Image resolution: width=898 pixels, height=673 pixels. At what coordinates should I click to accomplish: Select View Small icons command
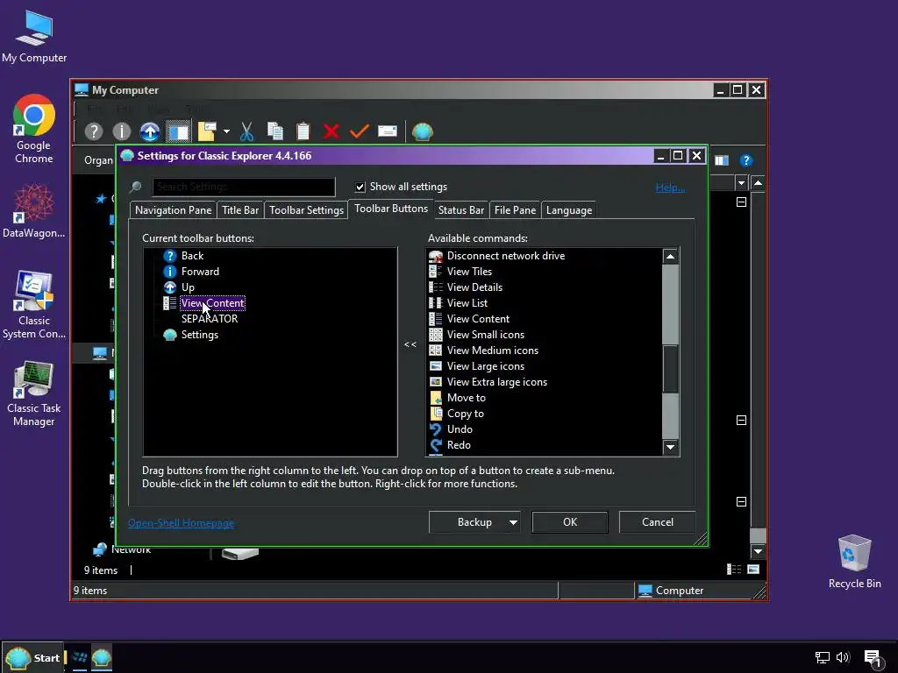click(486, 335)
